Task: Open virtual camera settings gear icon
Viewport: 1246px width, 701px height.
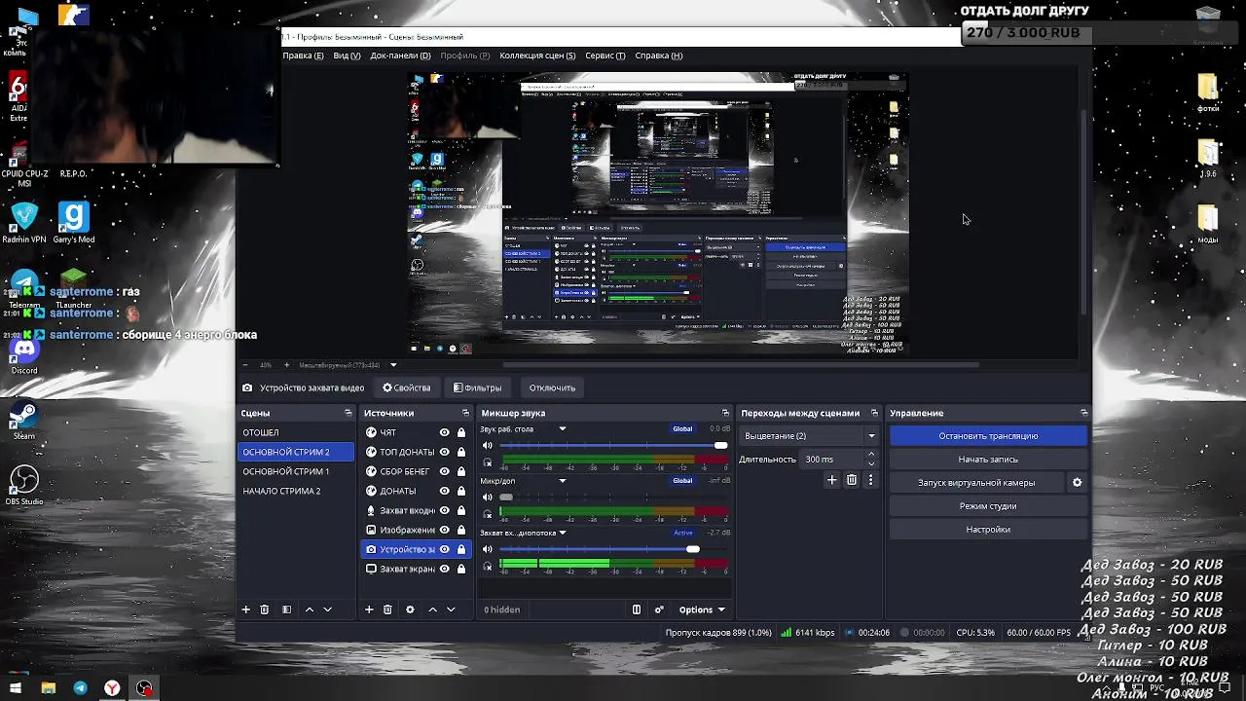Action: tap(1077, 483)
